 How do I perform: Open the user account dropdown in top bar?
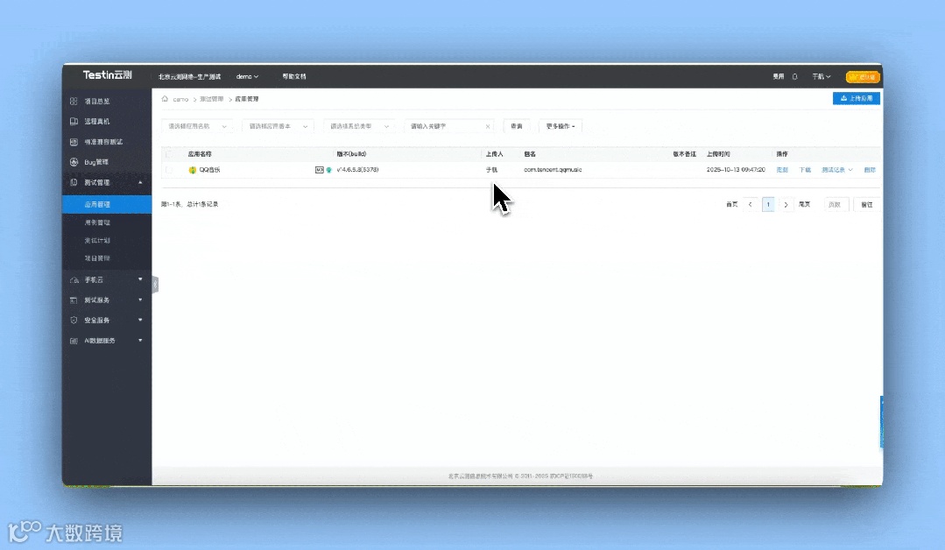(x=822, y=76)
